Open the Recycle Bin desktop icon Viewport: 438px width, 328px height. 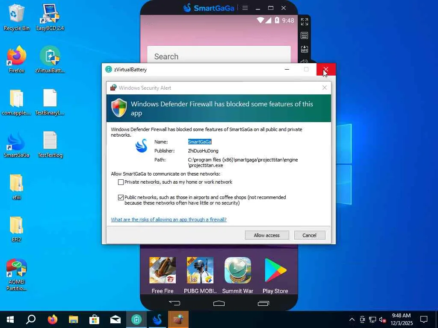[17, 17]
